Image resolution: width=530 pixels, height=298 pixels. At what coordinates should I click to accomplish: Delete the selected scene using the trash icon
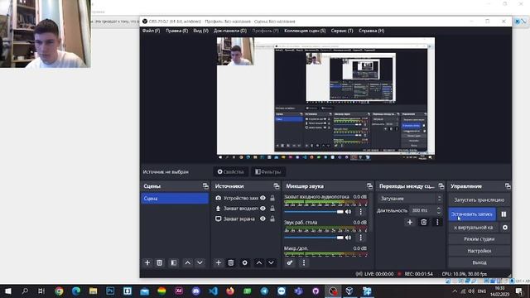pos(160,262)
